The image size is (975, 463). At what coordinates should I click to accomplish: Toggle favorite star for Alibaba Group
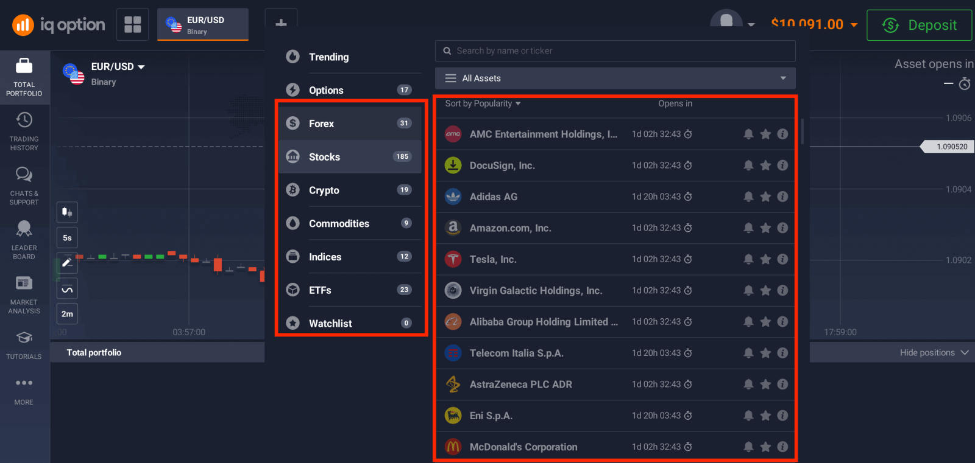765,322
